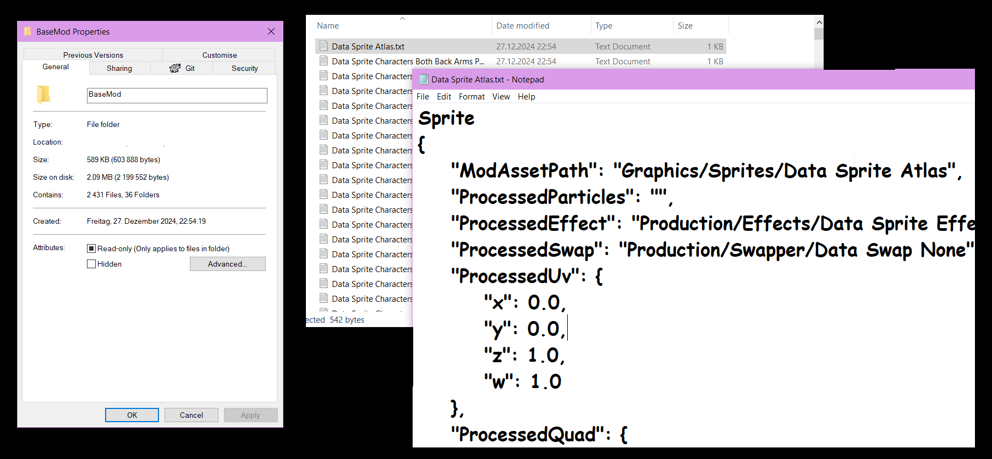Open Notepad's Help menu

[527, 97]
